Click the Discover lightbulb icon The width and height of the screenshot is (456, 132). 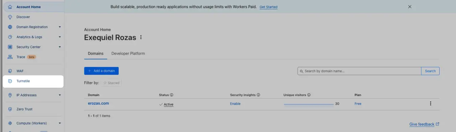click(10, 17)
